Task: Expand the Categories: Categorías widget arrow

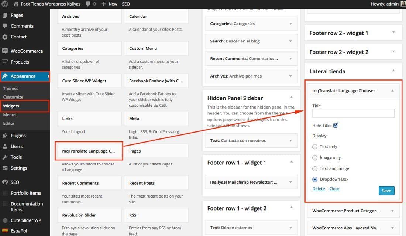Action: 290,24
